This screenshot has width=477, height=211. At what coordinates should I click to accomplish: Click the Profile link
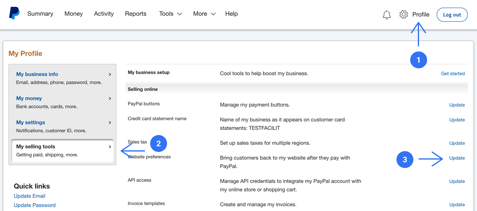[421, 14]
